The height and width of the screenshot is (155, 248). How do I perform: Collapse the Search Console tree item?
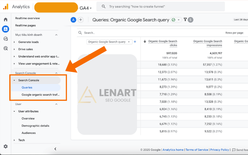point(14,80)
